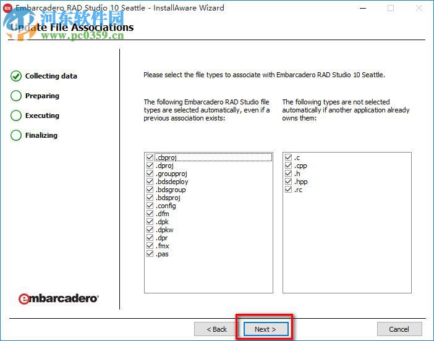Toggle the .rc checkbox
This screenshot has height=341, width=434.
click(x=289, y=190)
